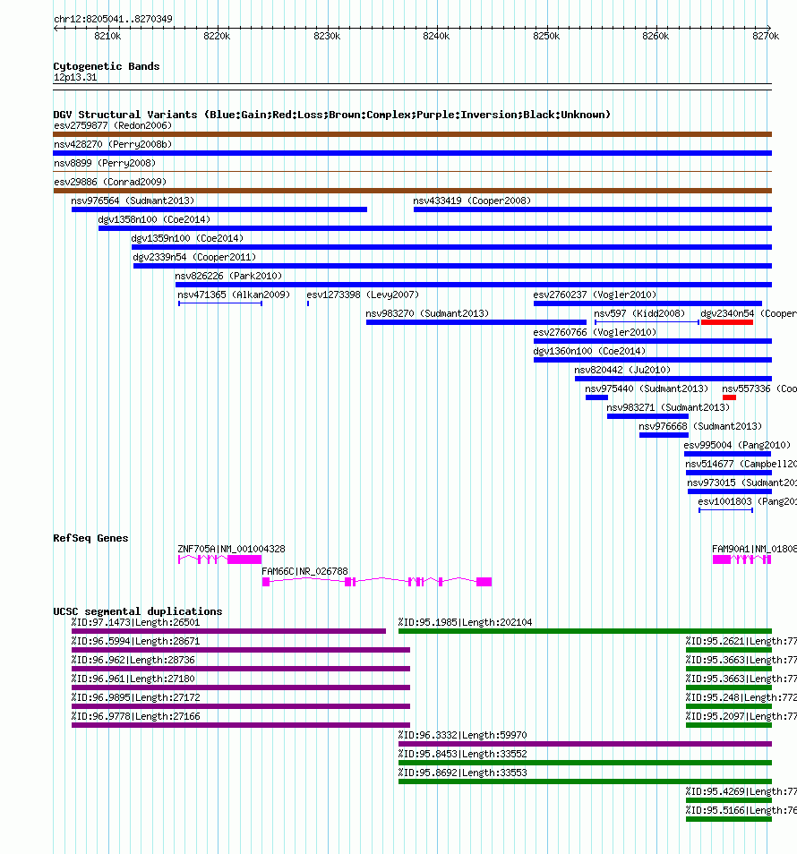Click purple duplication ID:97.1473 Length:26501
This screenshot has height=854, width=797.
tap(228, 631)
